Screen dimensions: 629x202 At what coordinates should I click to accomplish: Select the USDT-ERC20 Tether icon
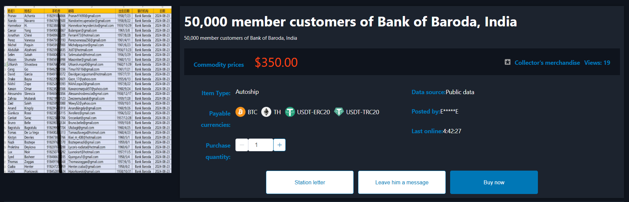click(290, 112)
